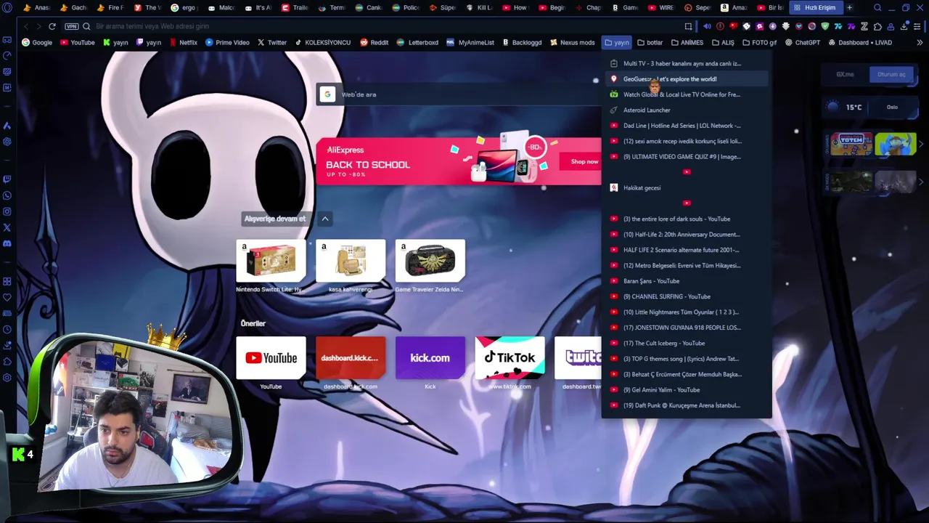Open the downloads icon in toolbar

(904, 26)
